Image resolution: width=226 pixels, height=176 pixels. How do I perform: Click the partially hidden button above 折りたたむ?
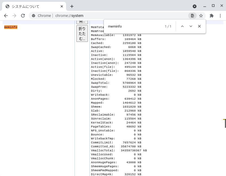pos(82,22)
